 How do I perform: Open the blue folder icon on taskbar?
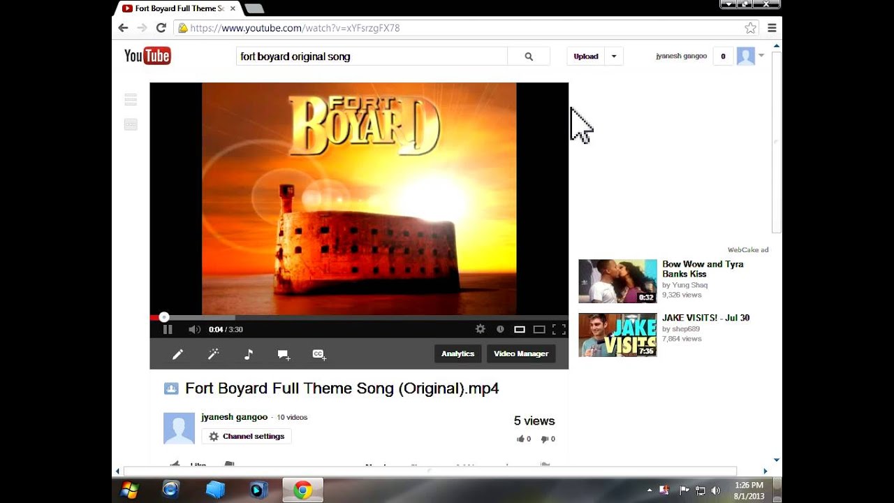tap(215, 490)
